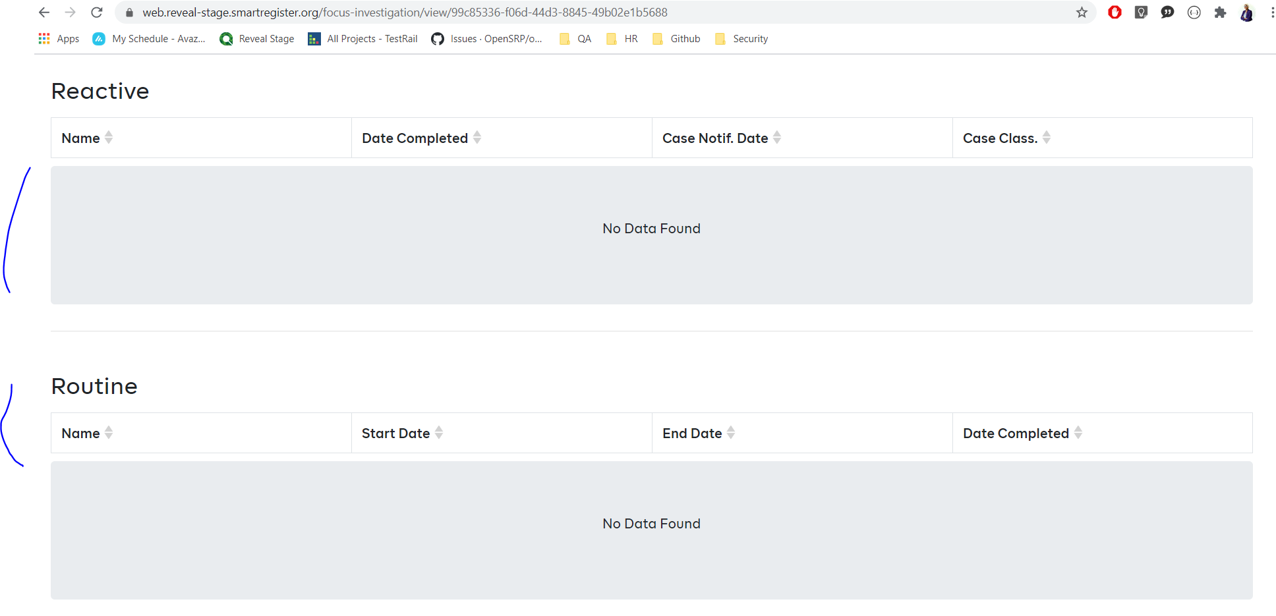The width and height of the screenshot is (1276, 616).
Task: Open My Schedule - Avaza bookmark
Action: pyautogui.click(x=149, y=38)
